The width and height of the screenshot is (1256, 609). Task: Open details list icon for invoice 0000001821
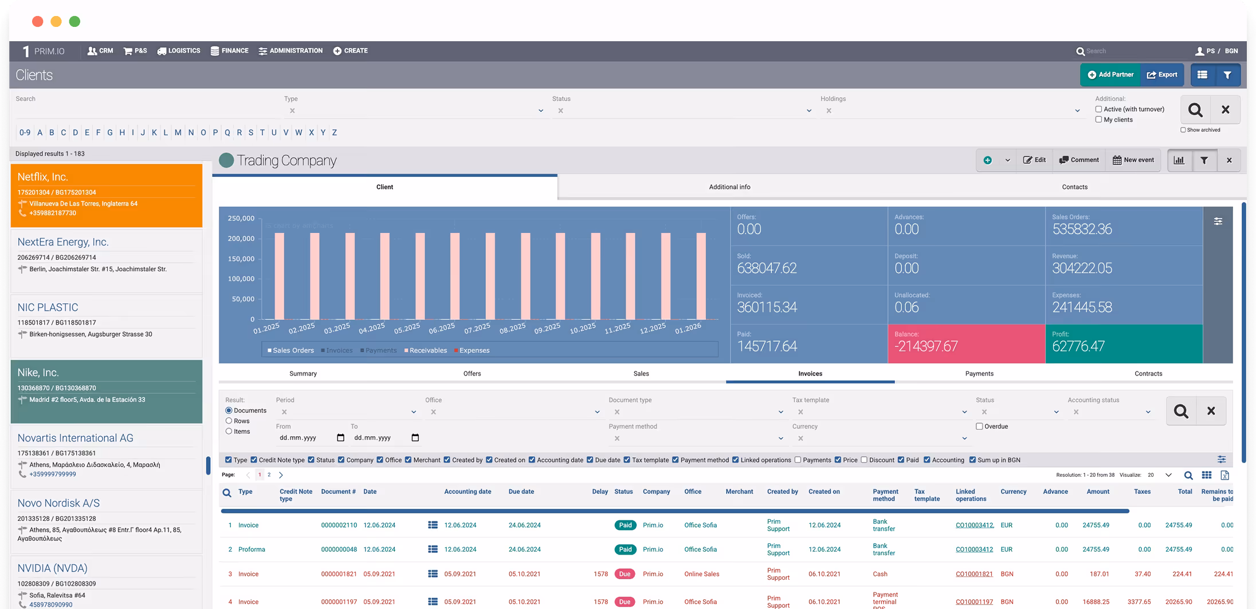coord(433,574)
